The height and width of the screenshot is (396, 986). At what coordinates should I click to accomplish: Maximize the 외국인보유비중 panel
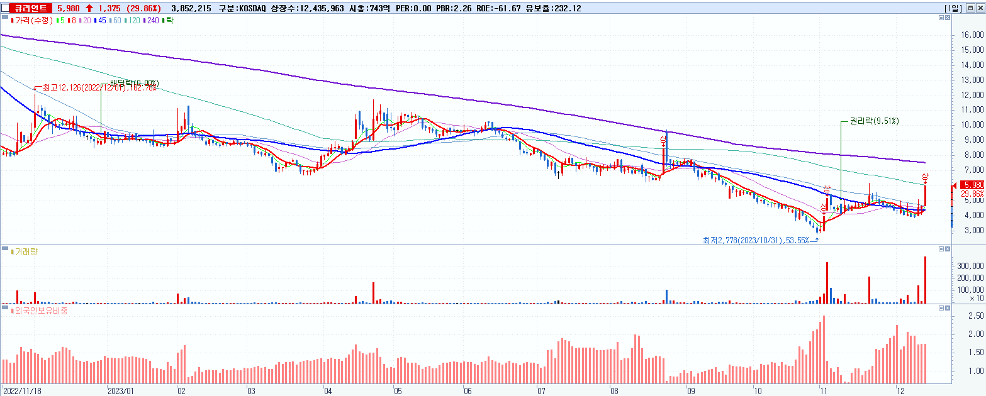(x=941, y=308)
